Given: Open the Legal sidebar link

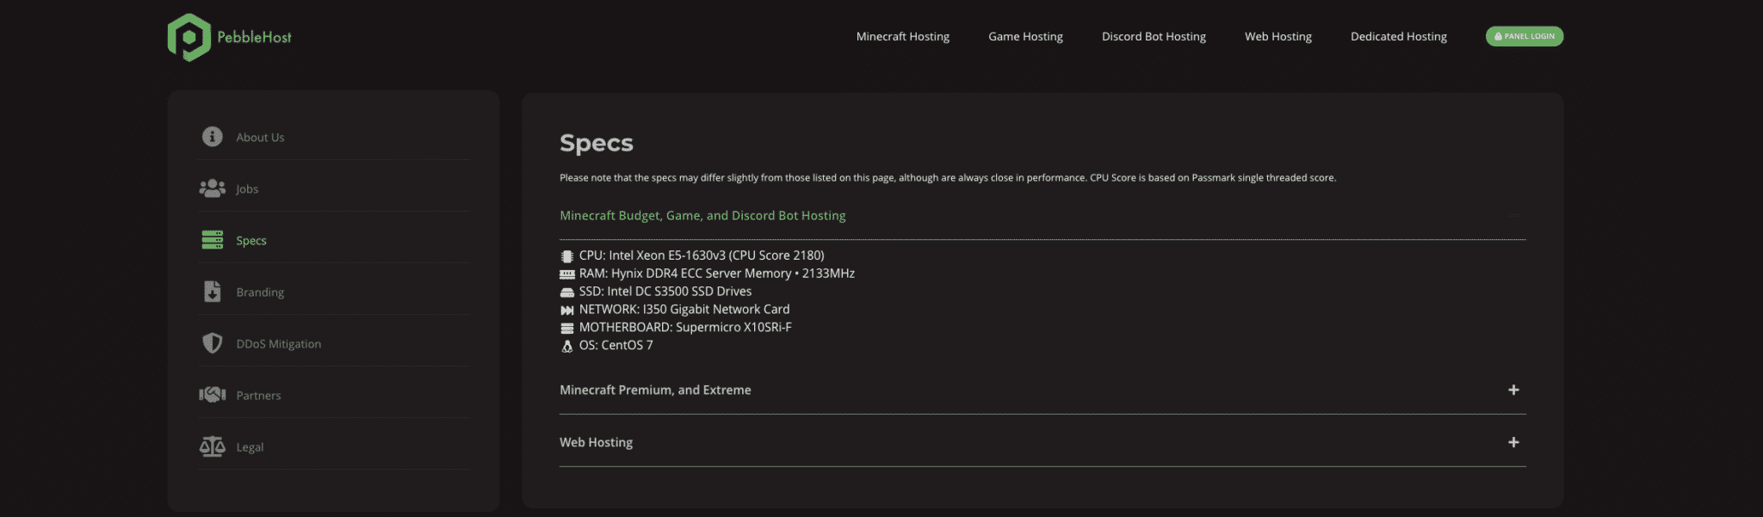Looking at the screenshot, I should (250, 447).
